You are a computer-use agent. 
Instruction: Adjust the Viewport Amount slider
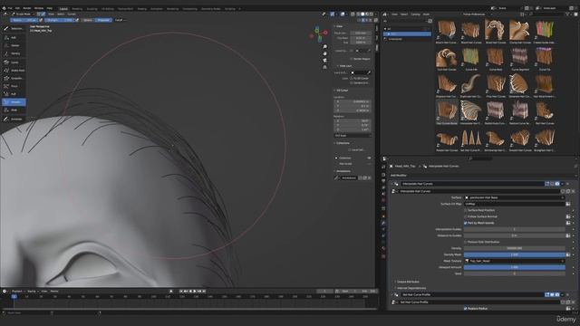(514, 267)
